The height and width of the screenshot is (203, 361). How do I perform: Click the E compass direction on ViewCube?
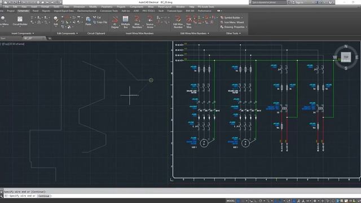click(357, 58)
